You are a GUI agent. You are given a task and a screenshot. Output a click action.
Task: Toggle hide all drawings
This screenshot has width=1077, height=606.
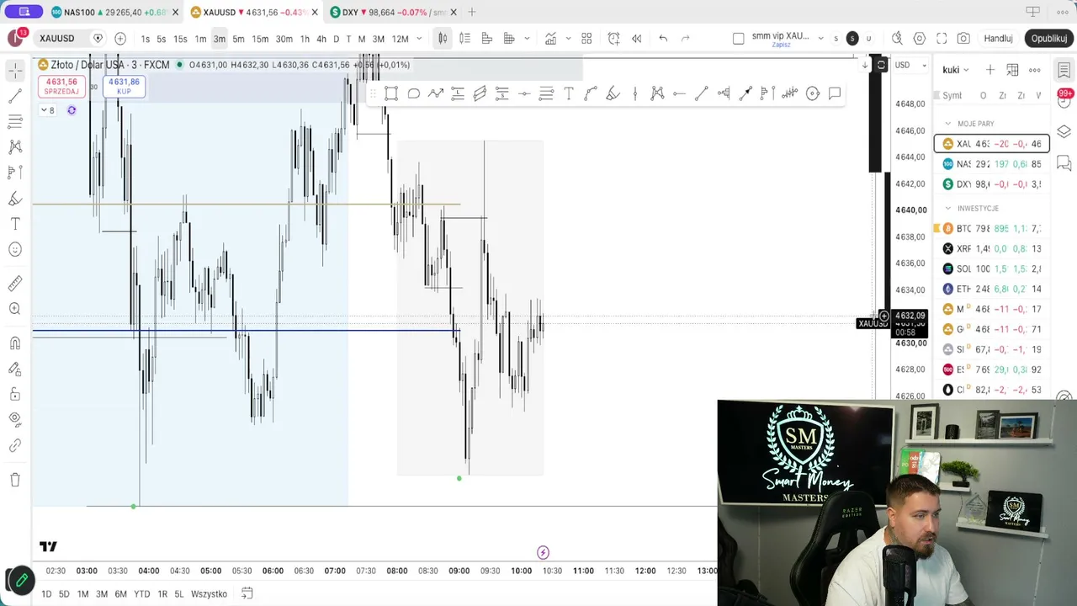[x=15, y=419]
